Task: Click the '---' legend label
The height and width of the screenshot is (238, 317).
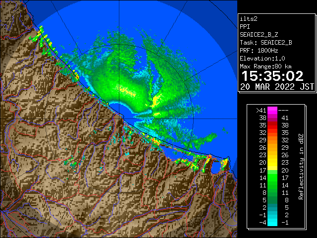Action: pos(283,111)
